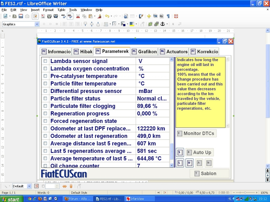Export directly as PDF icon
The image size is (270, 202).
tap(43, 16)
